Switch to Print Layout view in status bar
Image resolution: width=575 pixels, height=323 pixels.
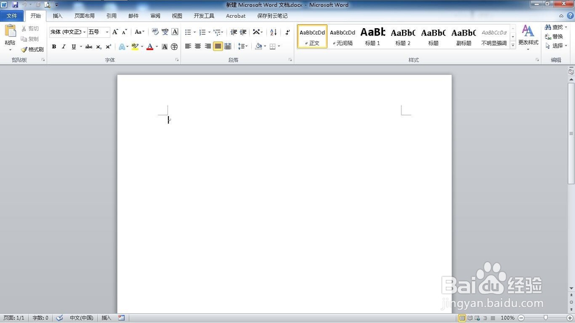(x=462, y=318)
